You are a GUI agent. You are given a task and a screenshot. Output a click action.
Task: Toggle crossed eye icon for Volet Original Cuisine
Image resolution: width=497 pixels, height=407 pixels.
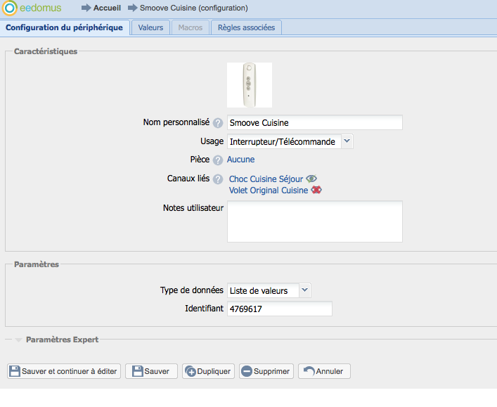pos(316,190)
